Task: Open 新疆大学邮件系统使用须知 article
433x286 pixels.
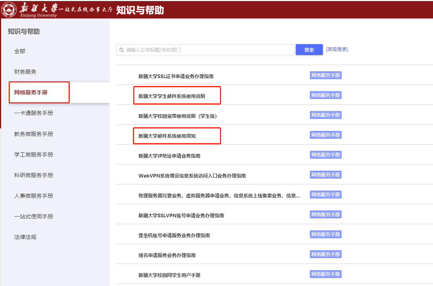Action: [167, 136]
